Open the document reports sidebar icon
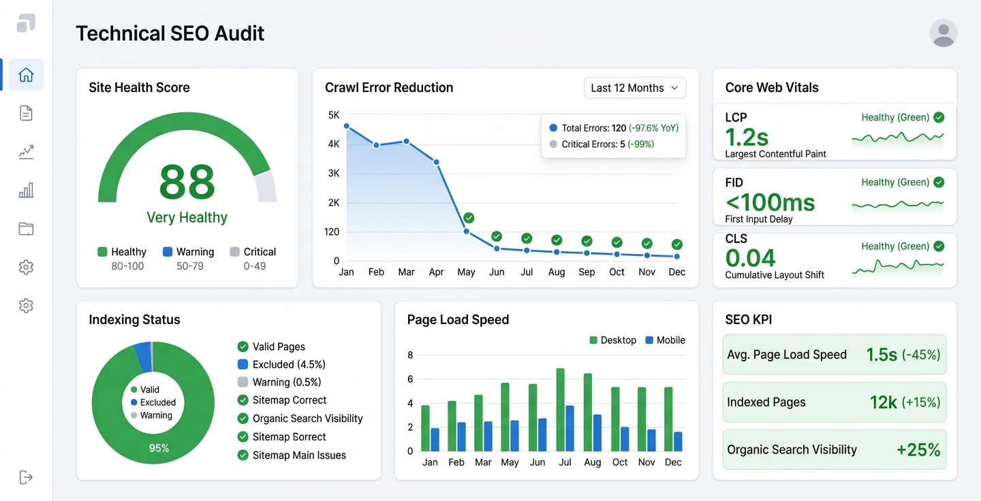The height and width of the screenshot is (501, 981). (x=26, y=113)
